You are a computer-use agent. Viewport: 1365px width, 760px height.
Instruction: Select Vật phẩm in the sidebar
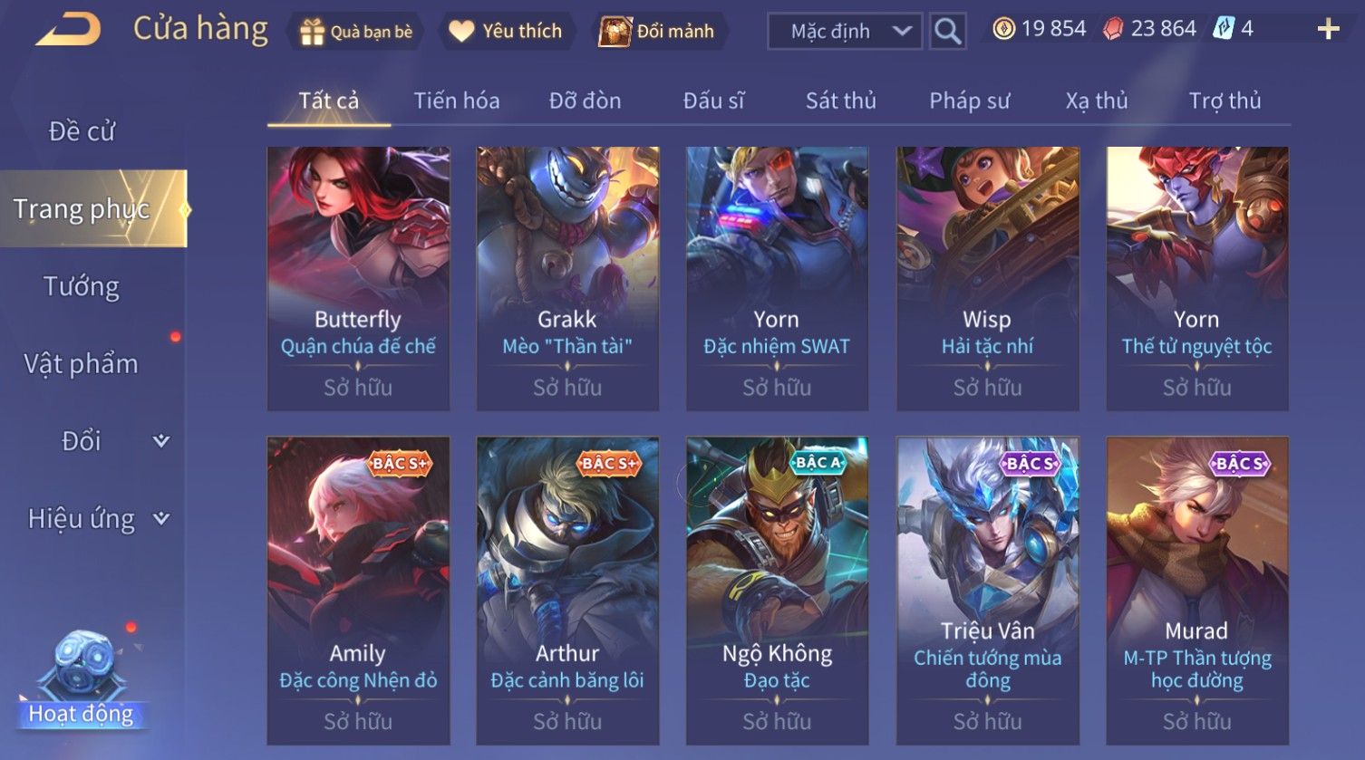click(x=82, y=363)
